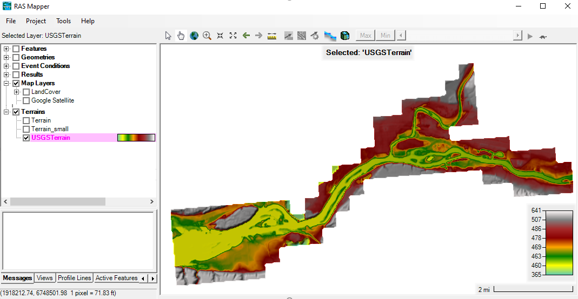Click the globe full extent icon
Screen dimensions: 578x299
point(194,36)
